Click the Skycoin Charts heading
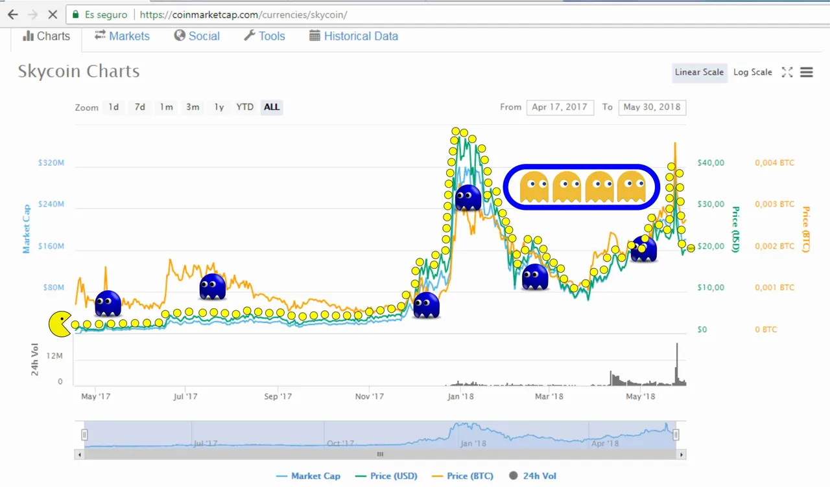Screen dimensions: 830x487 tap(78, 71)
